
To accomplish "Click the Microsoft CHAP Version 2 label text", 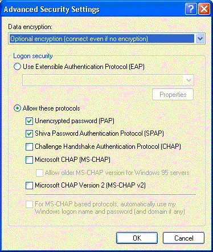I will pyautogui.click(x=90, y=185).
